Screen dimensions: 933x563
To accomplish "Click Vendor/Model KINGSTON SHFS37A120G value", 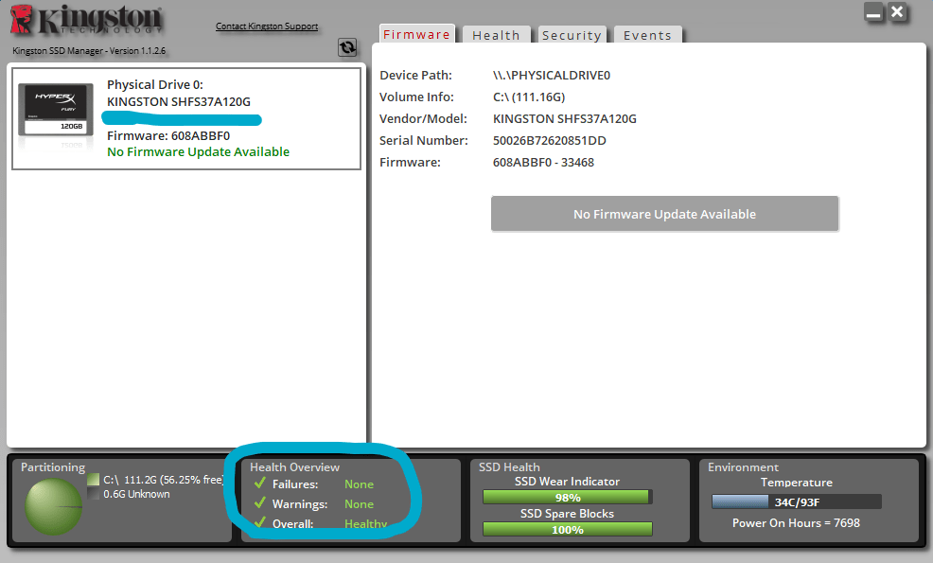I will coord(565,119).
